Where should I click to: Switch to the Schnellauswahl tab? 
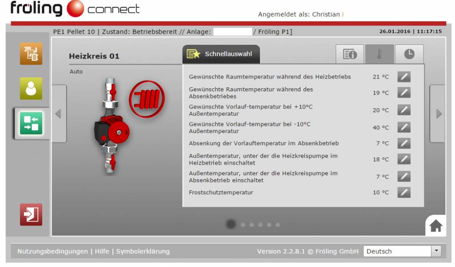(x=221, y=54)
